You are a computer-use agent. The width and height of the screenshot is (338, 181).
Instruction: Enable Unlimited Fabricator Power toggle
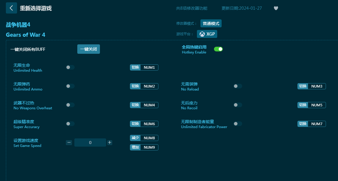[x=238, y=124]
